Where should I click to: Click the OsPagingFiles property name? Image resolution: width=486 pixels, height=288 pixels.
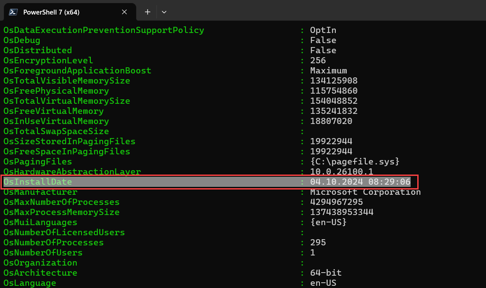pyautogui.click(x=37, y=162)
